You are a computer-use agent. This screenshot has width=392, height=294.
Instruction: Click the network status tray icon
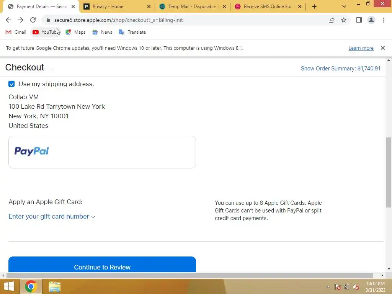pos(347,287)
